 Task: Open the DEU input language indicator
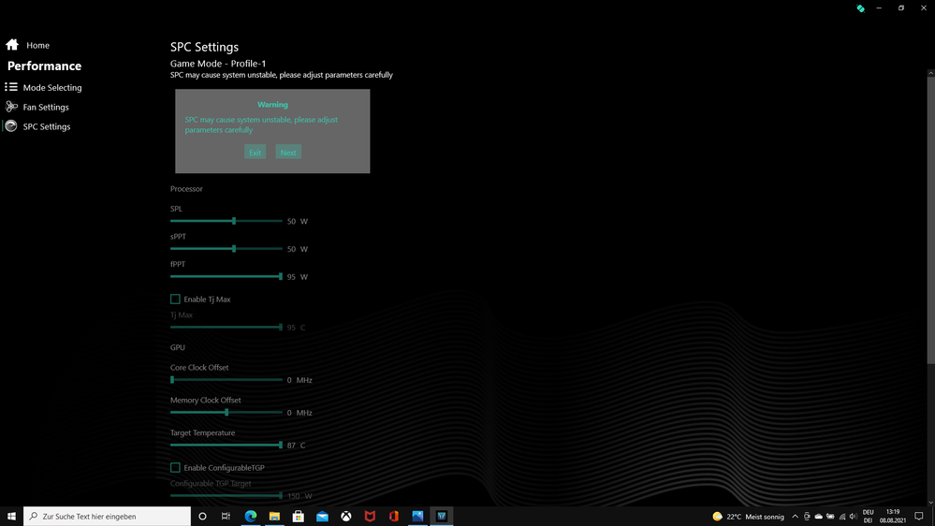(x=869, y=517)
